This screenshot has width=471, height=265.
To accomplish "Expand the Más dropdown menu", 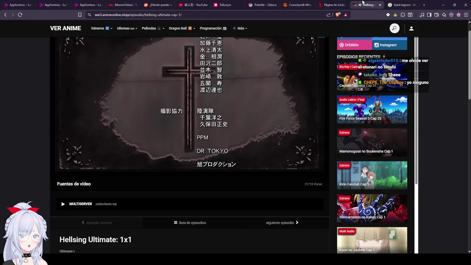I will [x=240, y=28].
